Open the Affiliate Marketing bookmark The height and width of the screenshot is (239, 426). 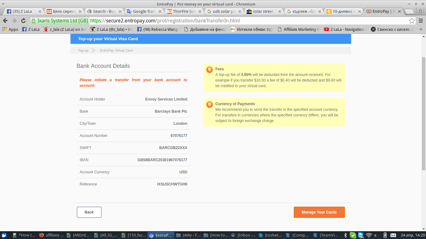(x=299, y=30)
